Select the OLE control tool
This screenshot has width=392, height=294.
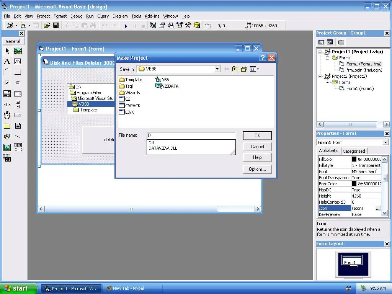pyautogui.click(x=7, y=158)
